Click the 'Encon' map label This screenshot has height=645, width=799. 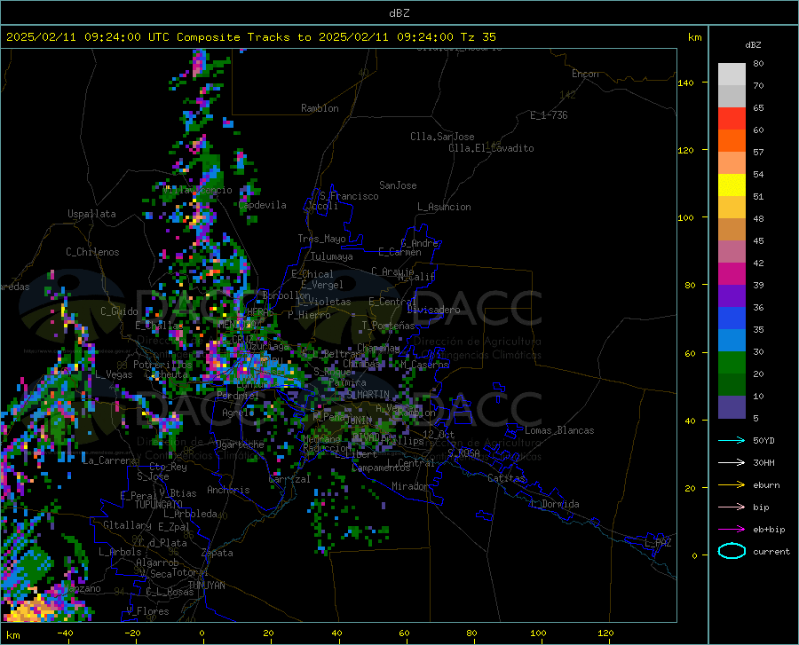[585, 74]
